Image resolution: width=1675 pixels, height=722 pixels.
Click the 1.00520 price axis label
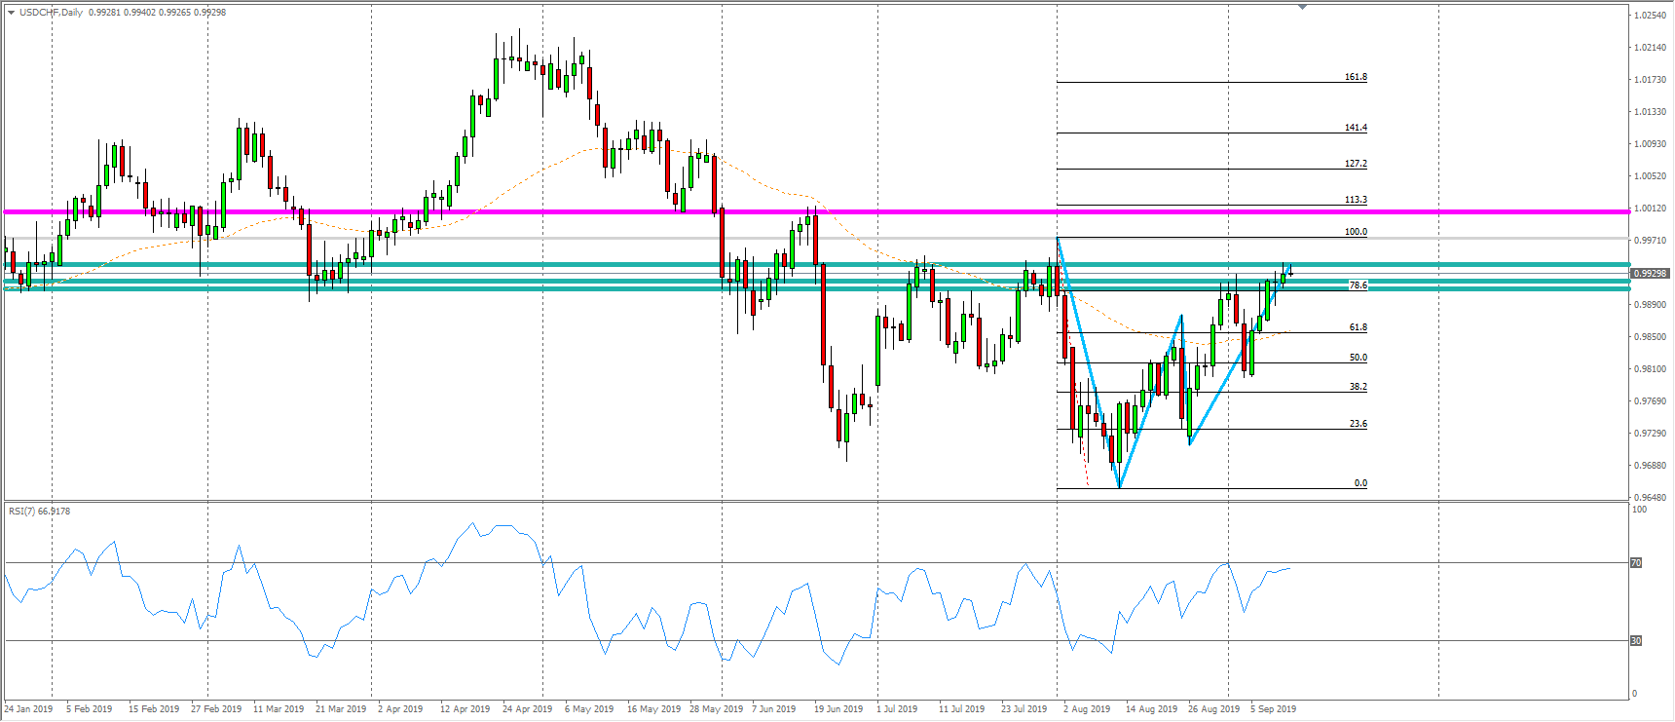(1650, 176)
